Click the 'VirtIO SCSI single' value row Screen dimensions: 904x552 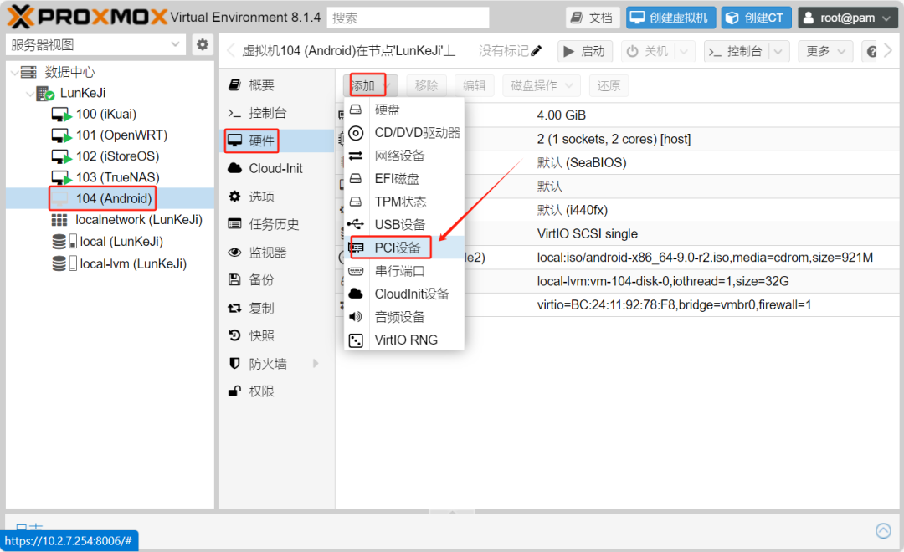[x=587, y=233]
